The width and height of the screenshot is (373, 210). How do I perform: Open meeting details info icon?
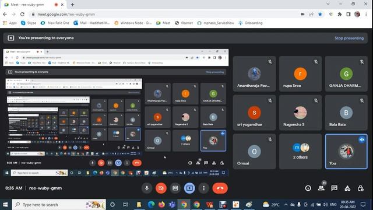308,188
